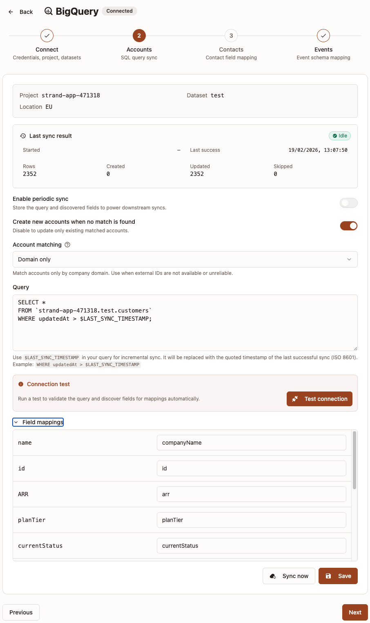Click the checkmark icon on the Connect step
This screenshot has width=370, height=623.
tap(47, 36)
